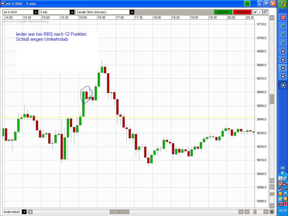
Task: Switch to fourth star-icon app in taskbar
Action: (x=283, y=76)
